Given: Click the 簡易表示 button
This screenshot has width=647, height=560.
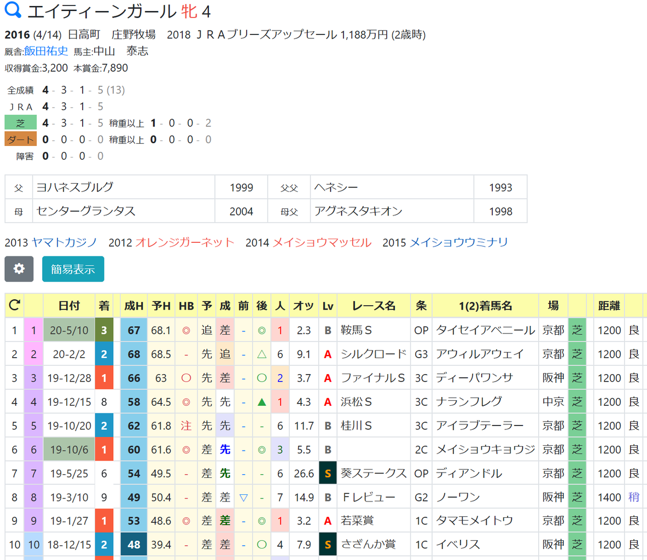Looking at the screenshot, I should tap(73, 269).
